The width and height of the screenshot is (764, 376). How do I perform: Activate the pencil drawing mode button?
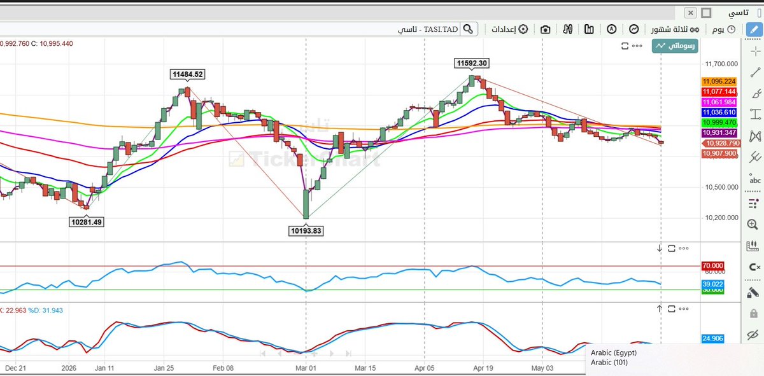click(754, 29)
